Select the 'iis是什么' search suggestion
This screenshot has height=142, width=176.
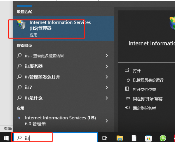(x=64, y=98)
